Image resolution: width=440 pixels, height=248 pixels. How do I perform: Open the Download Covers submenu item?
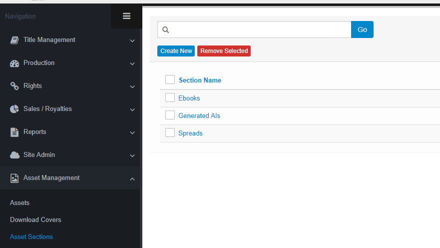(x=35, y=220)
